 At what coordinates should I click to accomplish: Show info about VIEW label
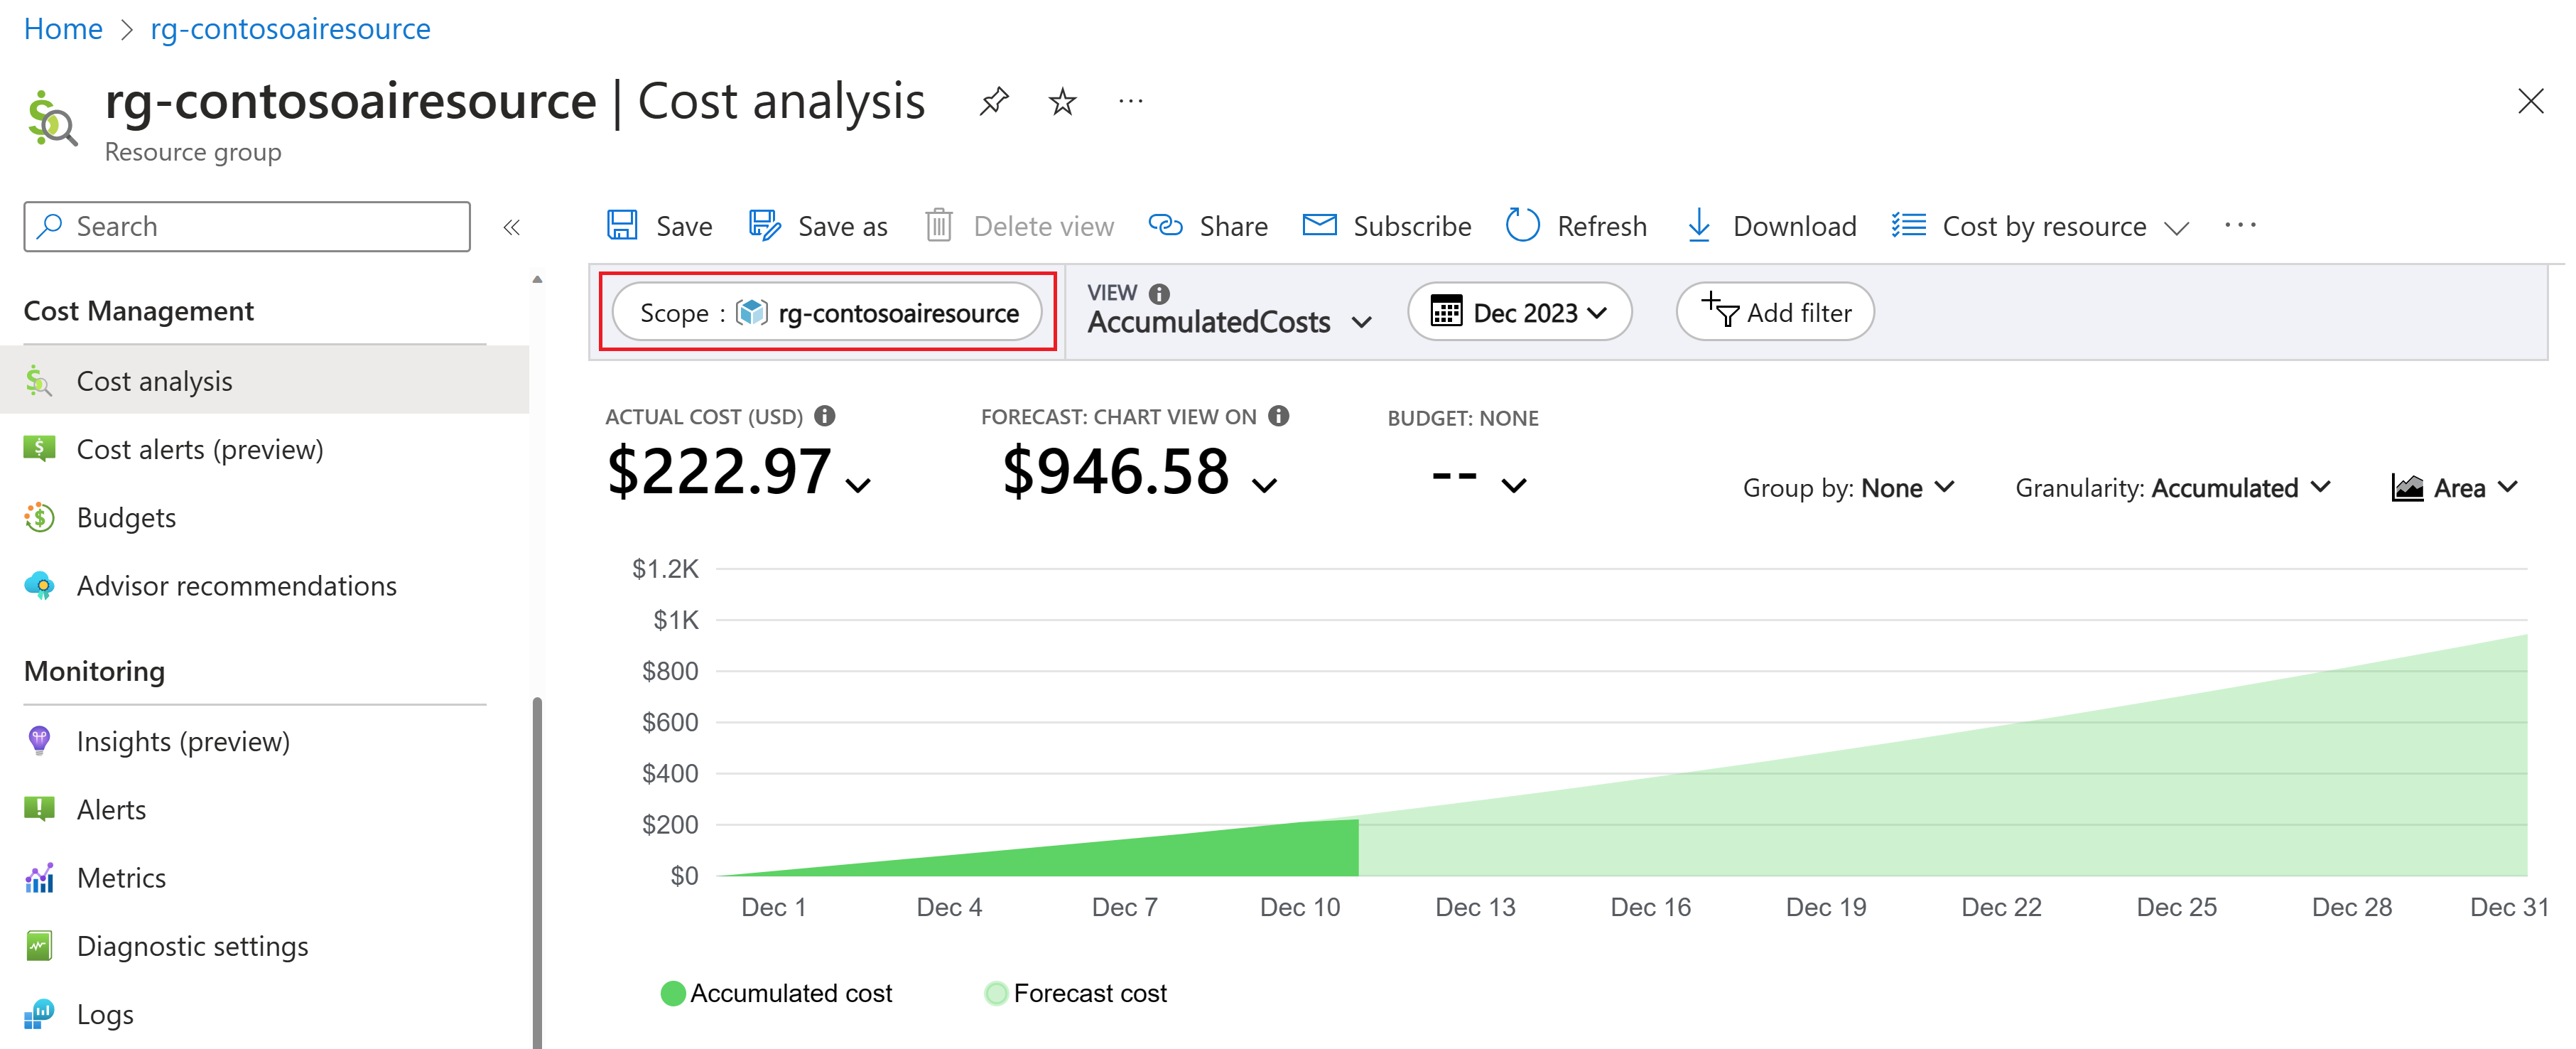(1159, 293)
